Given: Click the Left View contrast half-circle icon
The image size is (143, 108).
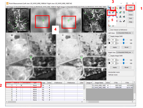Looking at the screenshot, I should (x=109, y=43).
